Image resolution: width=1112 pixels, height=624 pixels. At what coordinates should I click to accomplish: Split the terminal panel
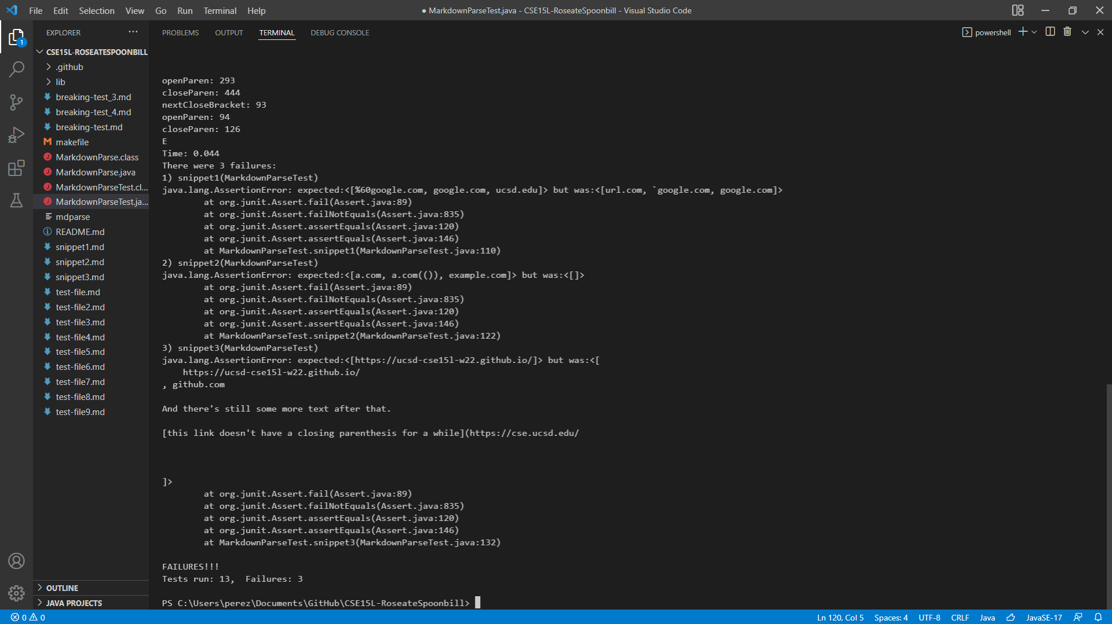point(1050,32)
